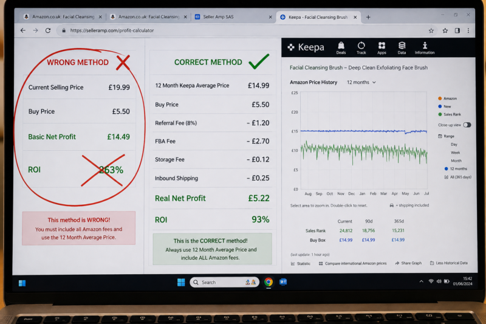Click the Current Selling Price £19.99
This screenshot has width=486, height=324.
coord(119,88)
